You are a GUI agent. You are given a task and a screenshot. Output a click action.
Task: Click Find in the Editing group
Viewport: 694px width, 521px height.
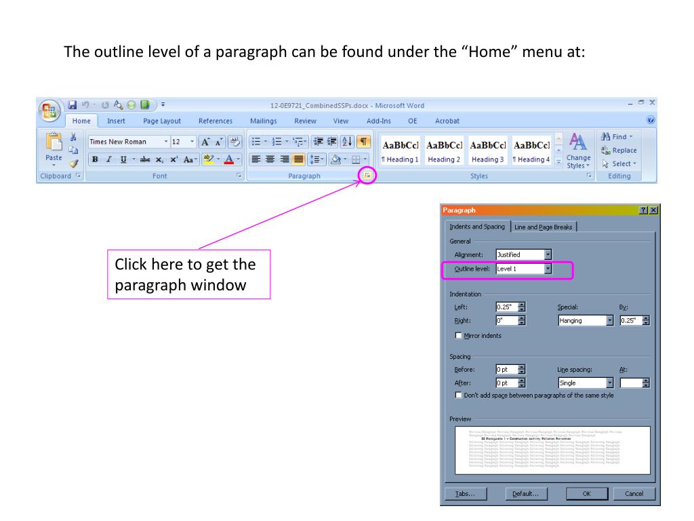tap(617, 137)
